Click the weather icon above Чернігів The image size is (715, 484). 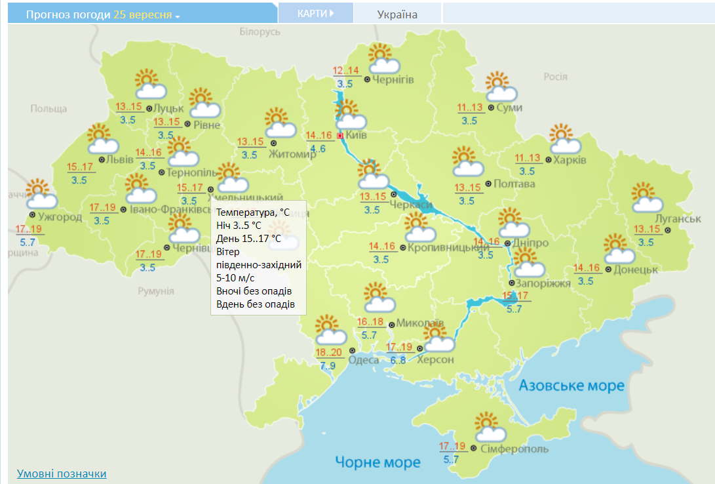(383, 58)
